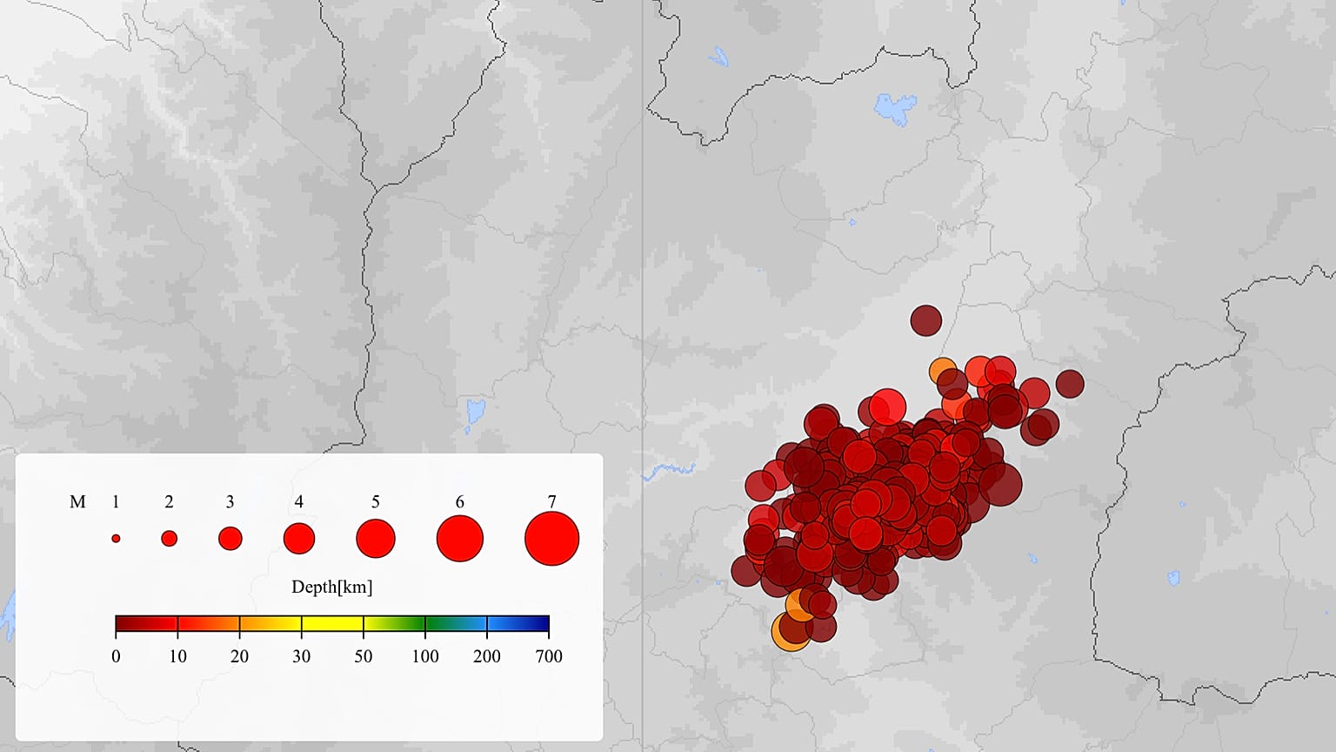Click the dark red 0–10 km colorbar segment
The image size is (1336, 752).
pyautogui.click(x=146, y=623)
